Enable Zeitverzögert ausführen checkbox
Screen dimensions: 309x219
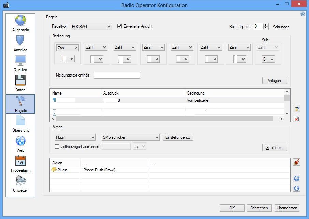coord(57,147)
